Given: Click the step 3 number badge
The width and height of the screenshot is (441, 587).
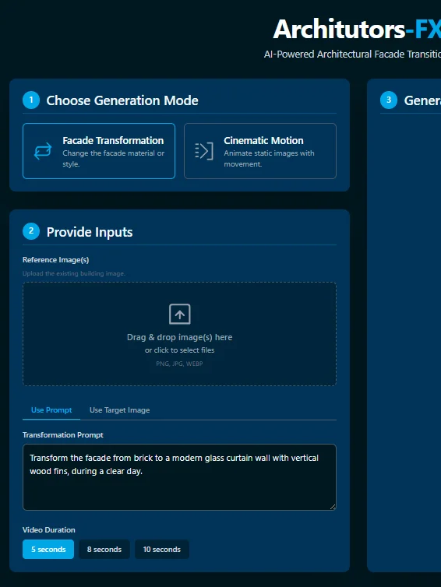Looking at the screenshot, I should point(389,100).
